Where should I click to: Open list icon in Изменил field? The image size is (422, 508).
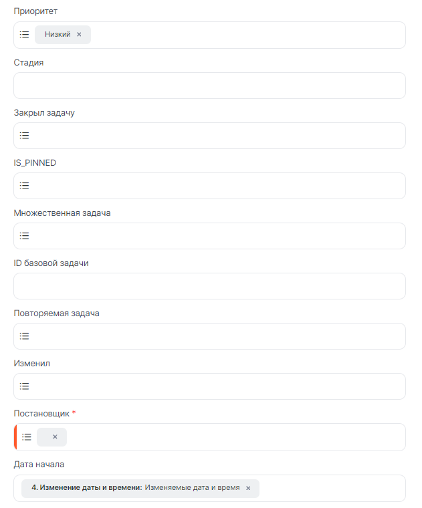click(x=24, y=386)
